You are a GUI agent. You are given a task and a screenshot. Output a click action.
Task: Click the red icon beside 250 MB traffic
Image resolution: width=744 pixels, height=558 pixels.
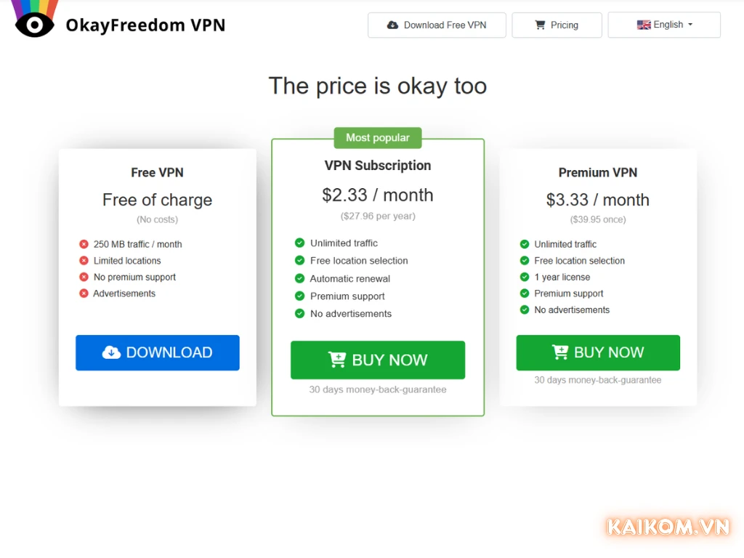[x=82, y=244]
